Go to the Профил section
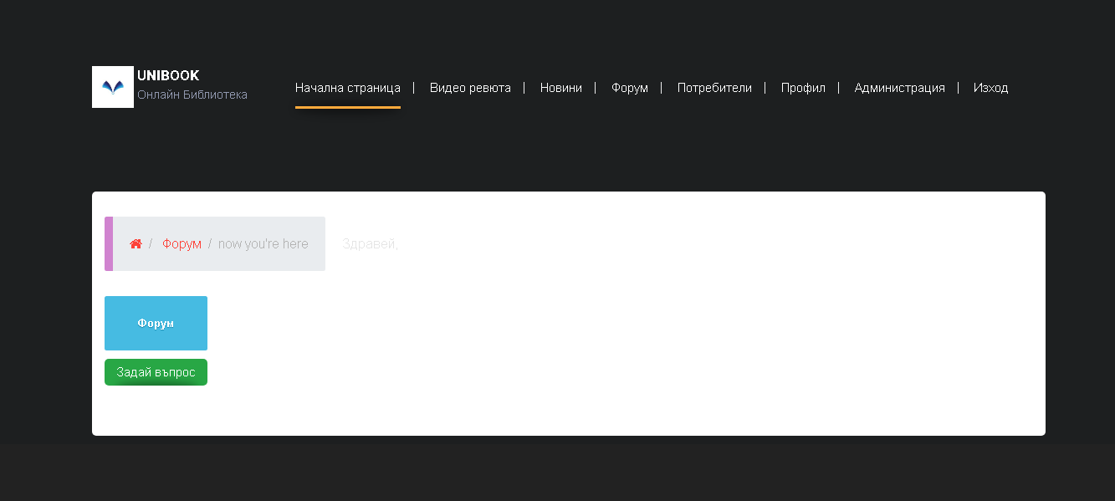The width and height of the screenshot is (1115, 501). click(803, 87)
